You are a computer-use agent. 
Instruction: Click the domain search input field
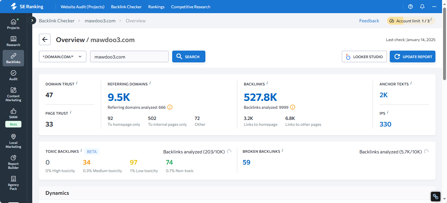pyautogui.click(x=129, y=56)
